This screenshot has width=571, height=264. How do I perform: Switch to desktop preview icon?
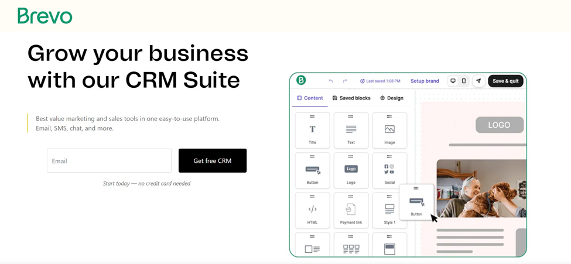pyautogui.click(x=453, y=81)
